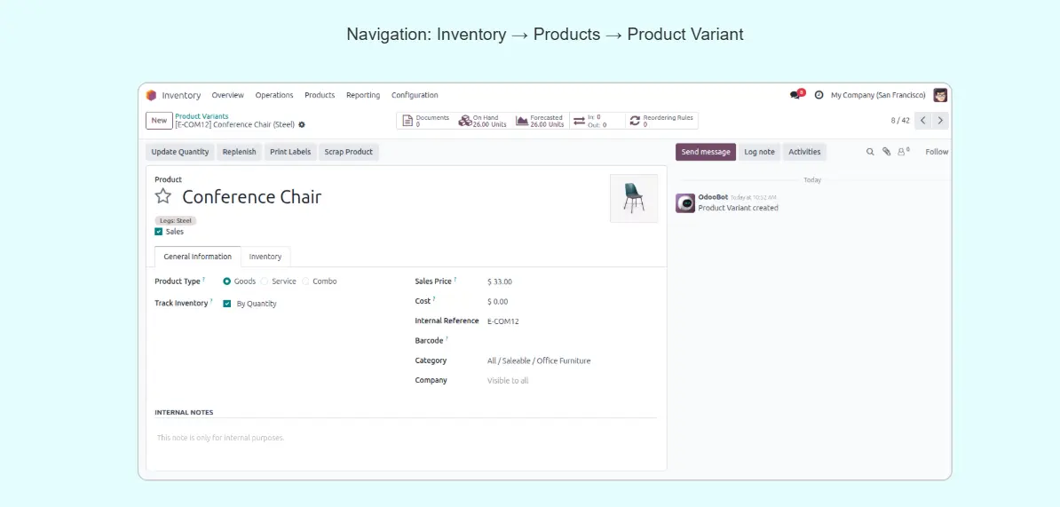Search chatter messages with magnifier icon
Screen dimensions: 1060x507
pos(870,152)
